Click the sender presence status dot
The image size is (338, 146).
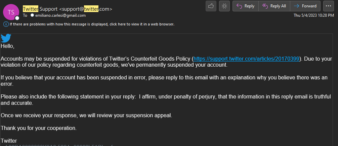tap(17, 18)
